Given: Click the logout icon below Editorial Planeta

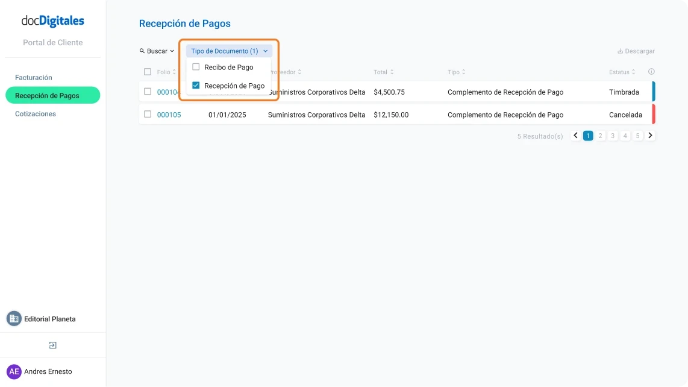Looking at the screenshot, I should (x=53, y=345).
